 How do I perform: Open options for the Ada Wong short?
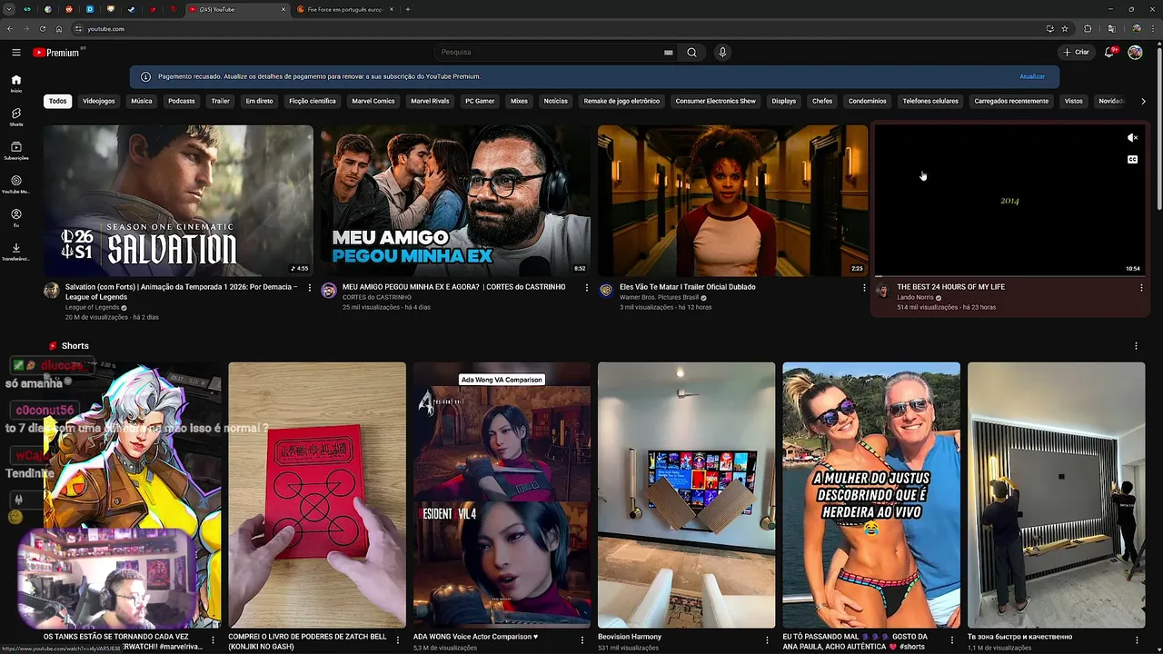pyautogui.click(x=582, y=640)
